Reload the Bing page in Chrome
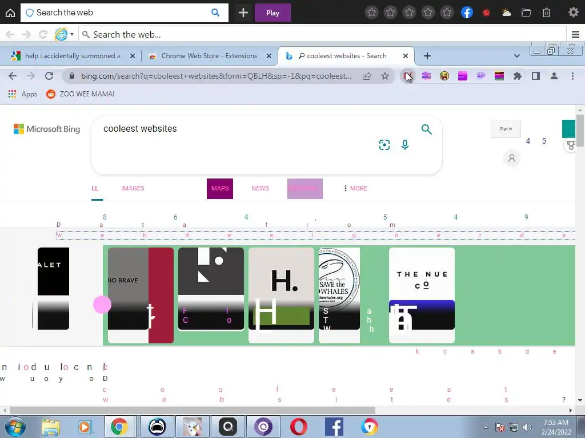Image resolution: width=585 pixels, height=438 pixels. coord(49,76)
